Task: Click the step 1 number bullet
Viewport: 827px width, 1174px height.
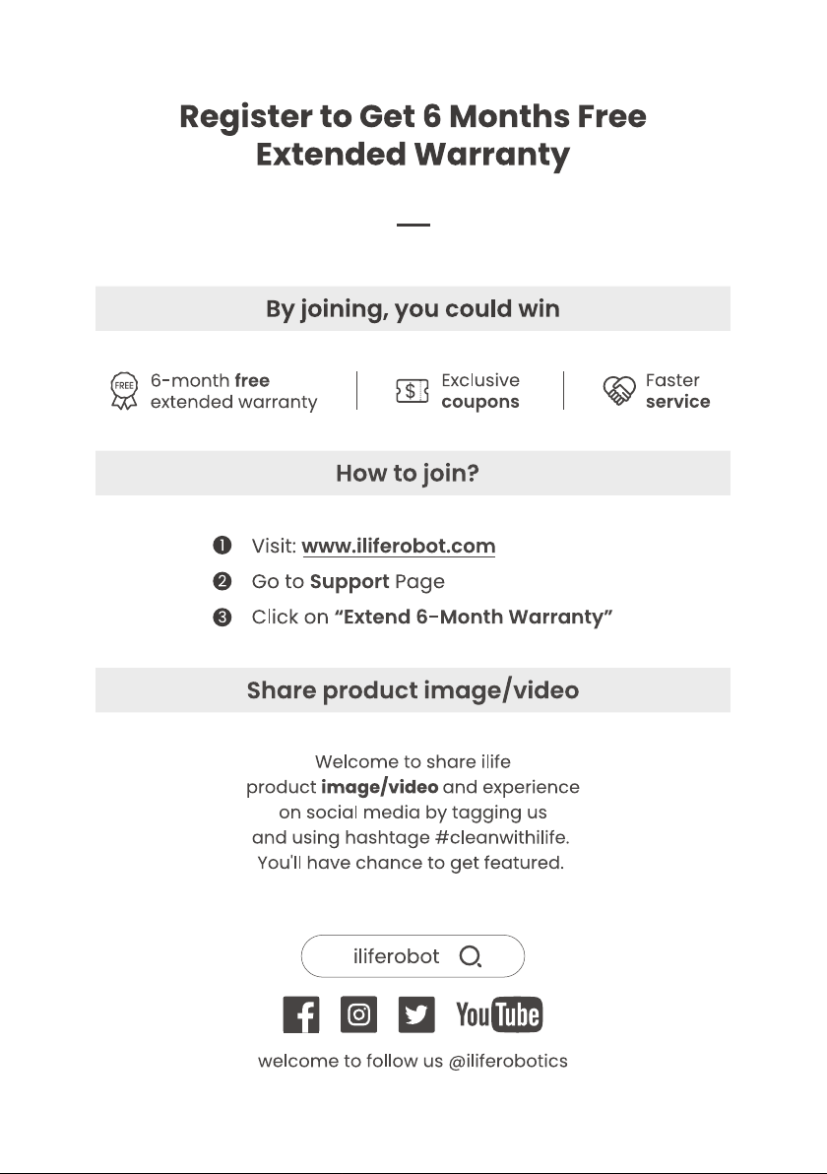Action: click(223, 545)
